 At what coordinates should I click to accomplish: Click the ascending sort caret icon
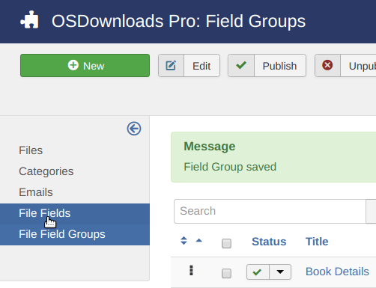[x=199, y=240]
